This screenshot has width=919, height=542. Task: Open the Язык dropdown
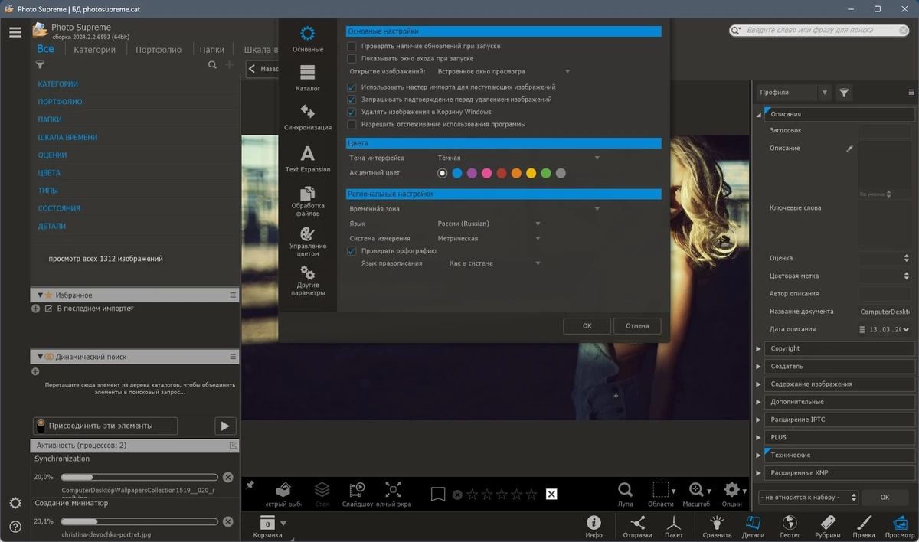point(489,224)
